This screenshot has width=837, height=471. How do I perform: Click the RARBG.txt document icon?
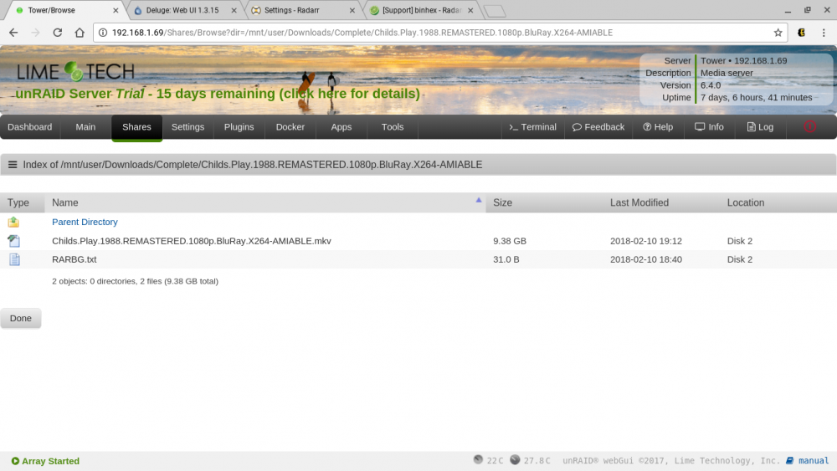click(14, 259)
